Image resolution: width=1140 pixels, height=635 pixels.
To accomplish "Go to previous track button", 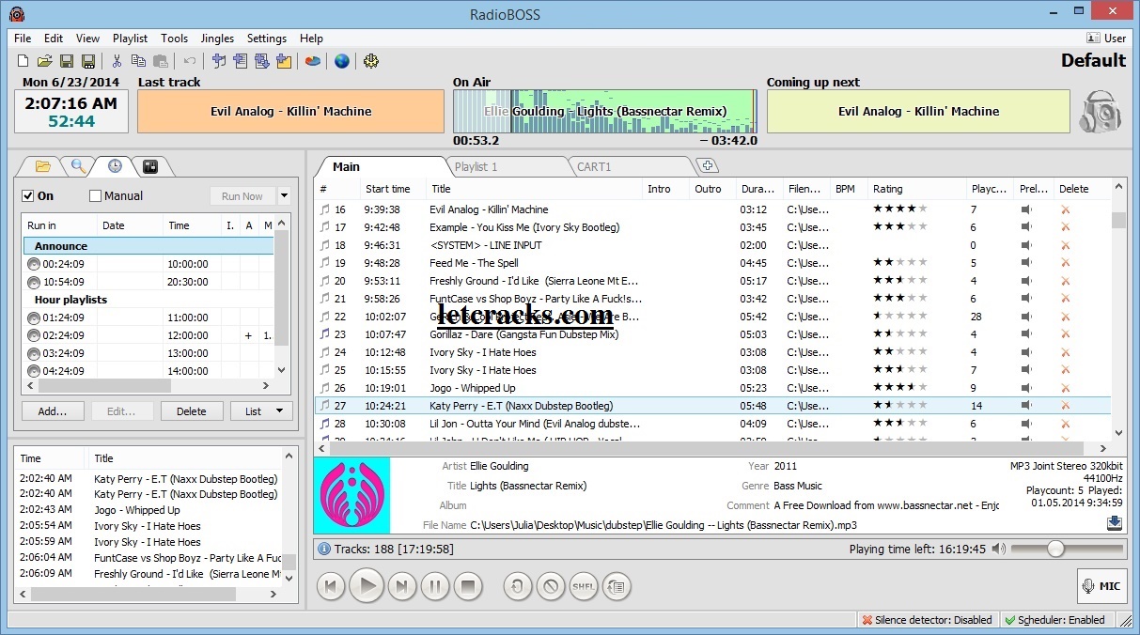I will 331,587.
